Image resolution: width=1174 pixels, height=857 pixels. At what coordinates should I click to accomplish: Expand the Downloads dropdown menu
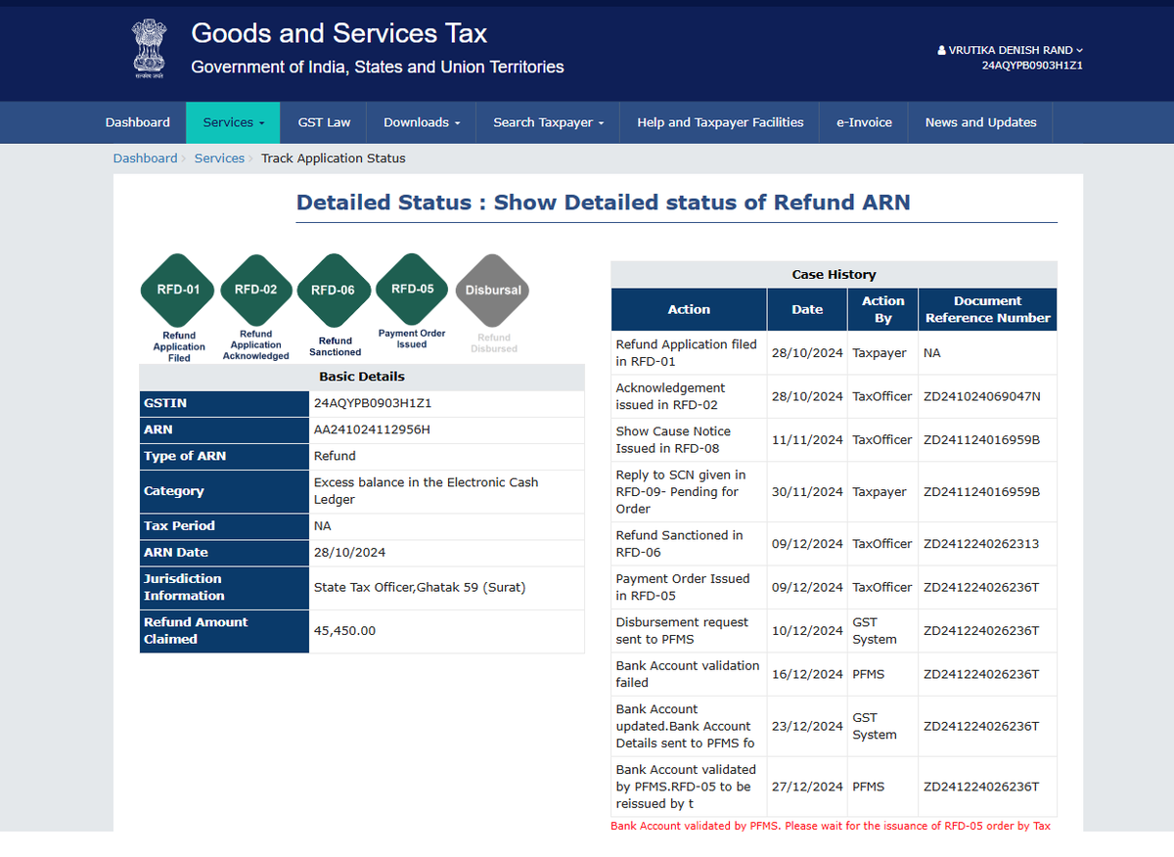pos(422,122)
